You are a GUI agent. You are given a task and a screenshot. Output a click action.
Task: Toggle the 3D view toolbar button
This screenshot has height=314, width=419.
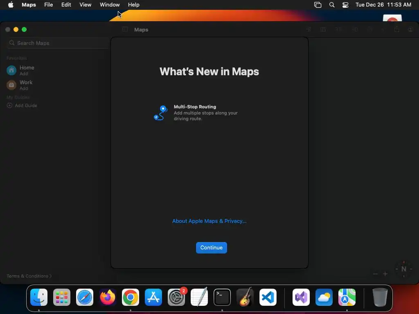[339, 29]
